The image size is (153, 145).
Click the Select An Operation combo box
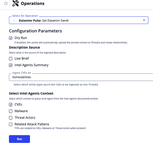click(x=76, y=20)
